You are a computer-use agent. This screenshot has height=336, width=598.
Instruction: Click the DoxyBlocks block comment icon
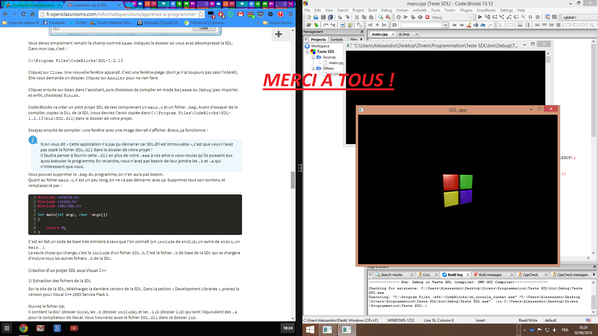(x=326, y=25)
